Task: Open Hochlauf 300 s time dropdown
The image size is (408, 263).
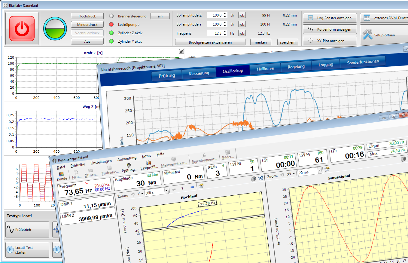Action: pyautogui.click(x=166, y=191)
